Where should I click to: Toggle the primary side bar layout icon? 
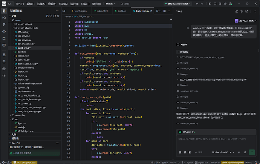[x=210, y=4]
